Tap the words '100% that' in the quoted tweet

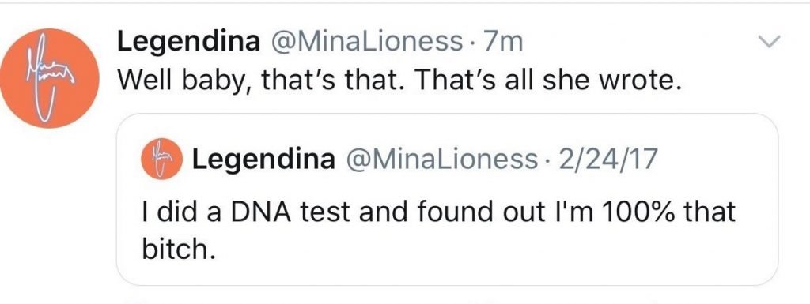tap(666, 212)
